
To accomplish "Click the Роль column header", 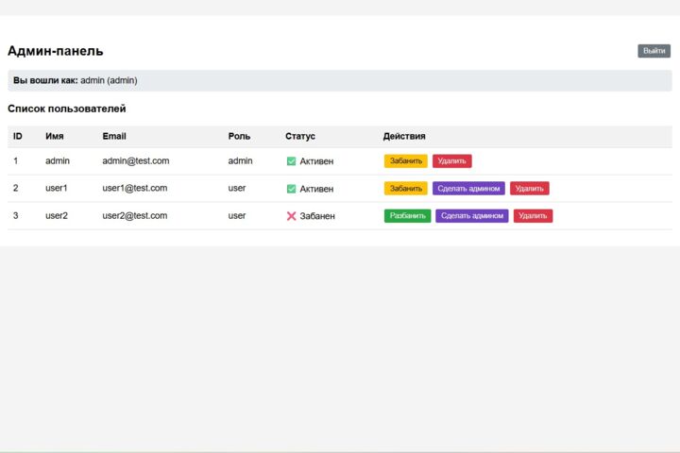I will click(239, 136).
